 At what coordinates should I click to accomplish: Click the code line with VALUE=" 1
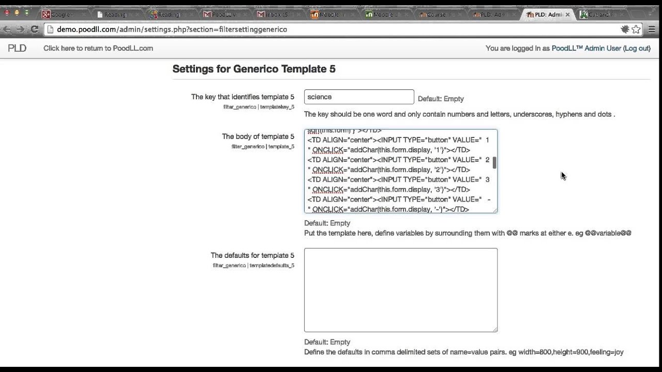pos(398,140)
